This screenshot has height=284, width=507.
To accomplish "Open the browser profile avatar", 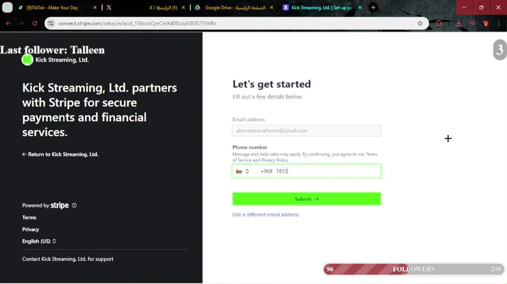I will [x=486, y=24].
